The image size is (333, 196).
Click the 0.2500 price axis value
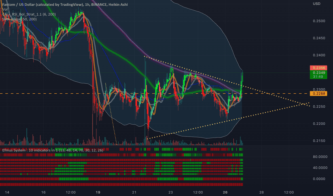click(319, 21)
